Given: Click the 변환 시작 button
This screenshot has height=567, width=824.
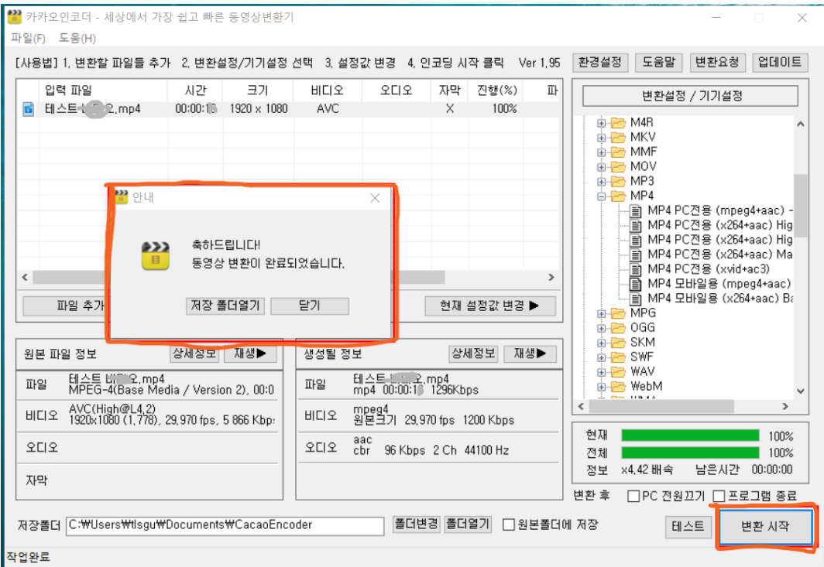Looking at the screenshot, I should point(765,527).
